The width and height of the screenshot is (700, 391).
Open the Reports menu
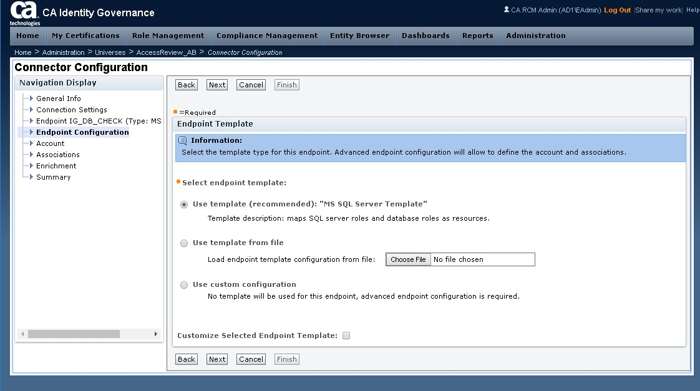[x=478, y=36]
